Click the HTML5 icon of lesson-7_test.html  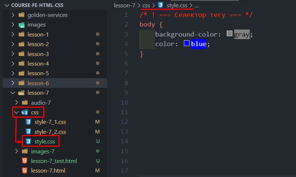point(24,161)
